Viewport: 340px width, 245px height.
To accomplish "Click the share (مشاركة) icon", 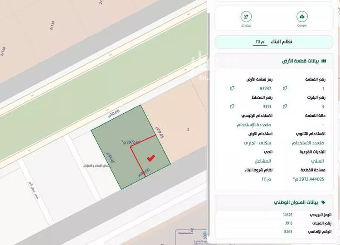I will coord(246,17).
